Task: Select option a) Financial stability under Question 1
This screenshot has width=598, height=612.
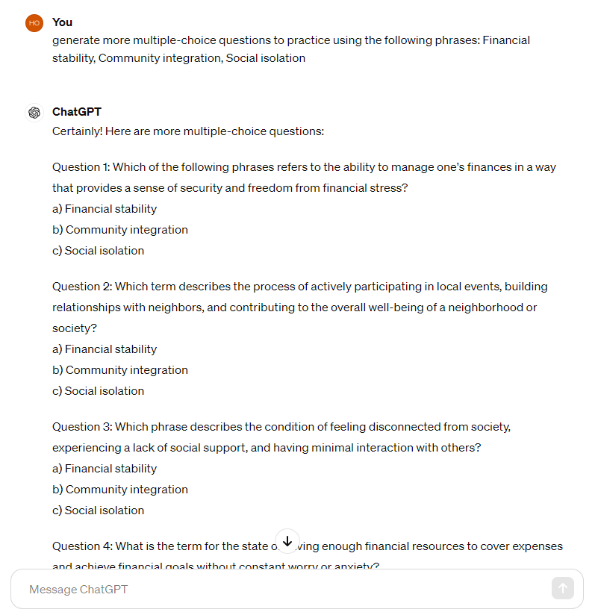Action: tap(105, 209)
